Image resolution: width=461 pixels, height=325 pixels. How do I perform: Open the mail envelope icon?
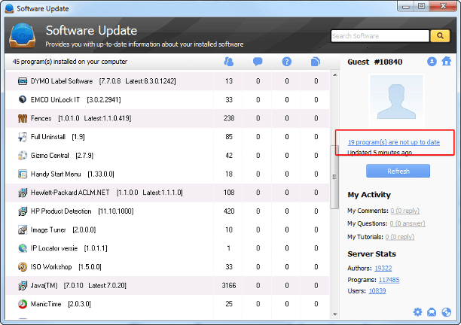pos(432,312)
